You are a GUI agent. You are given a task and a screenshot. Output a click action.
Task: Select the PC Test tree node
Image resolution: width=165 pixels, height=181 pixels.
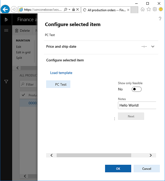[61, 84]
